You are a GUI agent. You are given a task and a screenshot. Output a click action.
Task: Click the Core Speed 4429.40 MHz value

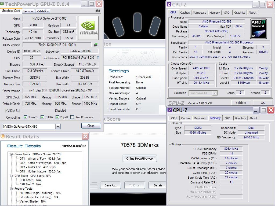(201, 68)
